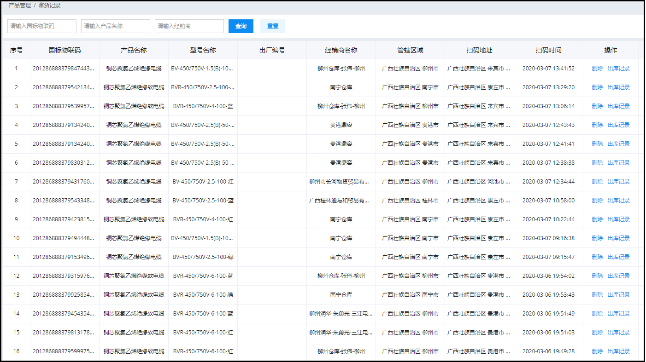Focus the 请输入经销商 input field

coord(189,26)
